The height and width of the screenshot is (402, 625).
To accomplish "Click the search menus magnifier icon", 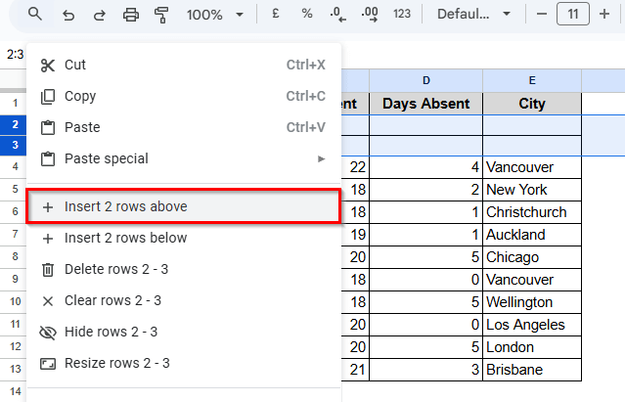I will pos(35,15).
